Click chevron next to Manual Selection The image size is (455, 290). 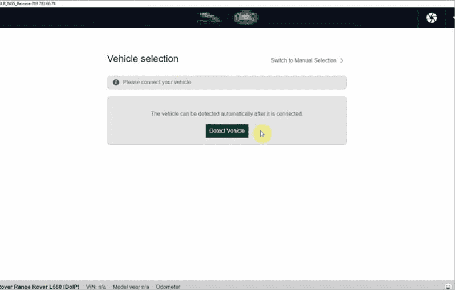342,60
